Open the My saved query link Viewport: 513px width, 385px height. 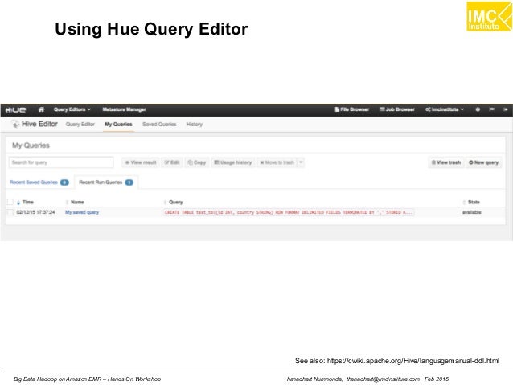pos(82,212)
